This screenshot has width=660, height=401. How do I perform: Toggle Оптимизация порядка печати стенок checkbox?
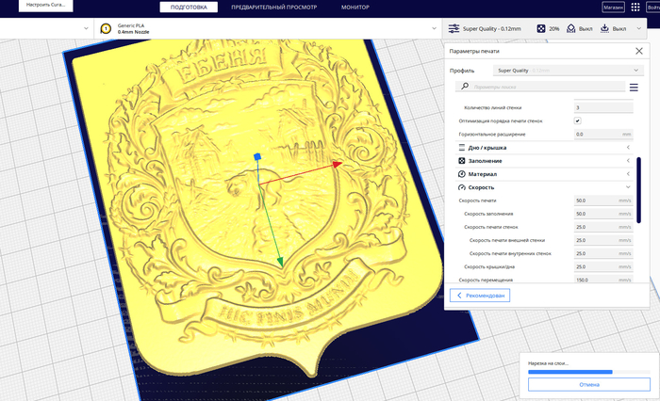[577, 120]
